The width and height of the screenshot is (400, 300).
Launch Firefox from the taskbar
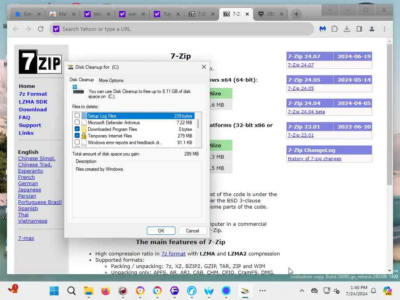105,291
